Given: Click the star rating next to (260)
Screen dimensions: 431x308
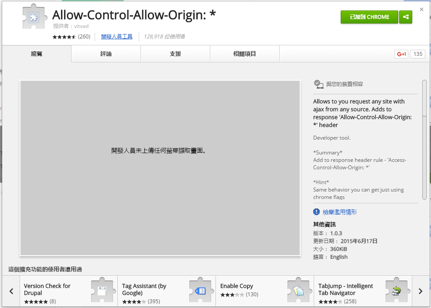Looking at the screenshot, I should 64,37.
